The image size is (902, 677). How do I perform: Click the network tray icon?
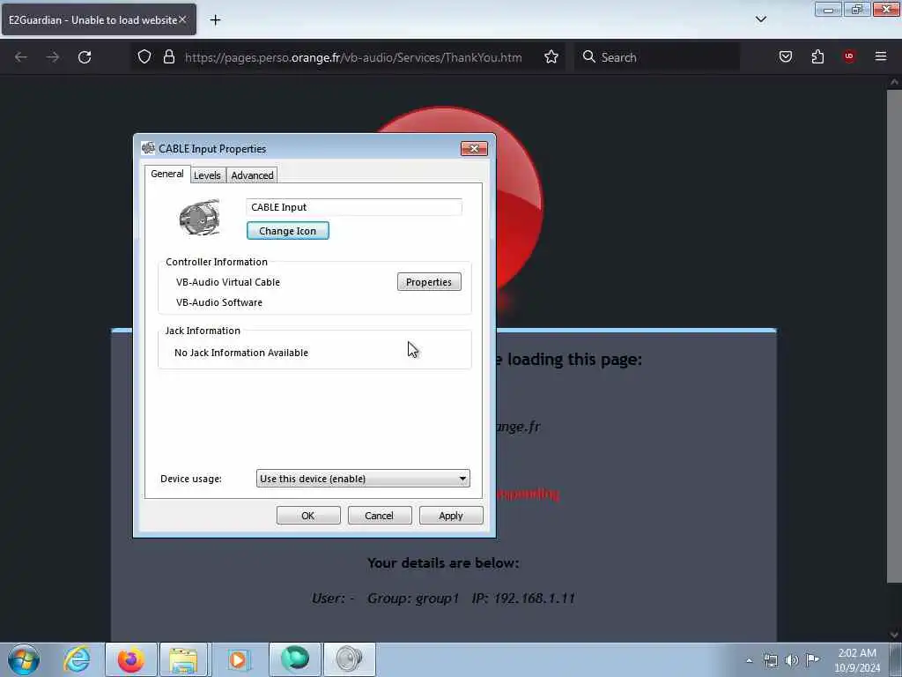pyautogui.click(x=770, y=660)
